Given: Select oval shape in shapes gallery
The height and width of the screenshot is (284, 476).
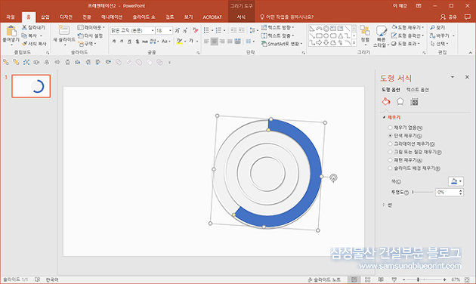Looking at the screenshot, I should pyautogui.click(x=326, y=35).
